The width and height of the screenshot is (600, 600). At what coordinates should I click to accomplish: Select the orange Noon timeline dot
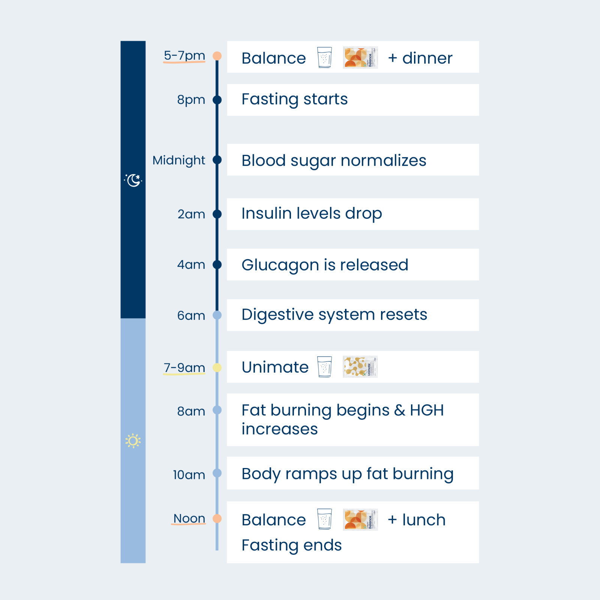[217, 519]
